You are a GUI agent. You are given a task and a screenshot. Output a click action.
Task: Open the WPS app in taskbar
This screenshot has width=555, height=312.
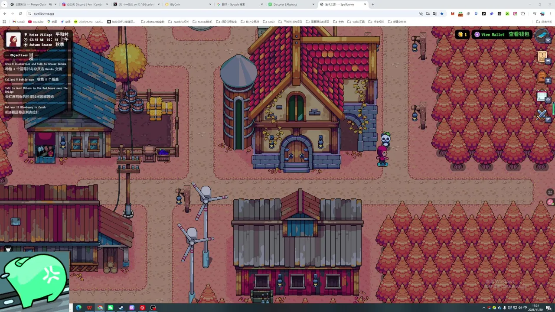pyautogui.click(x=89, y=308)
